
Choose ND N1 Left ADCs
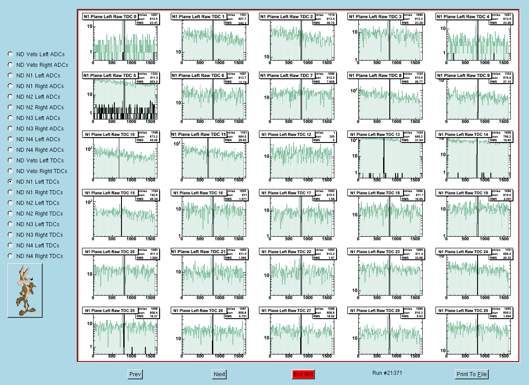click(11, 75)
